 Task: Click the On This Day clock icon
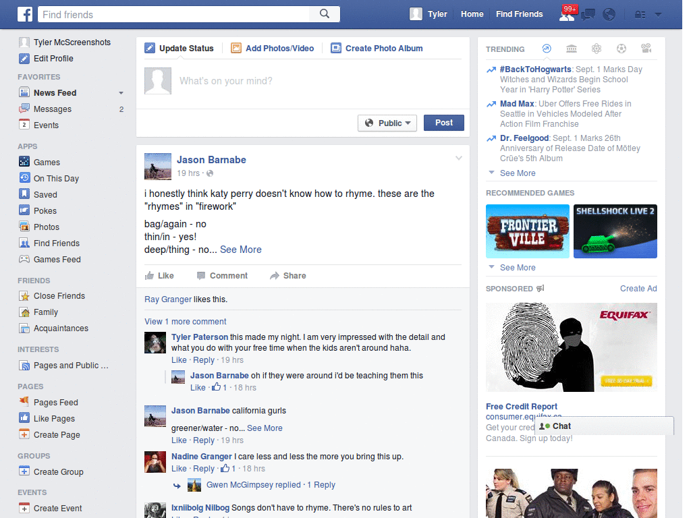[24, 177]
